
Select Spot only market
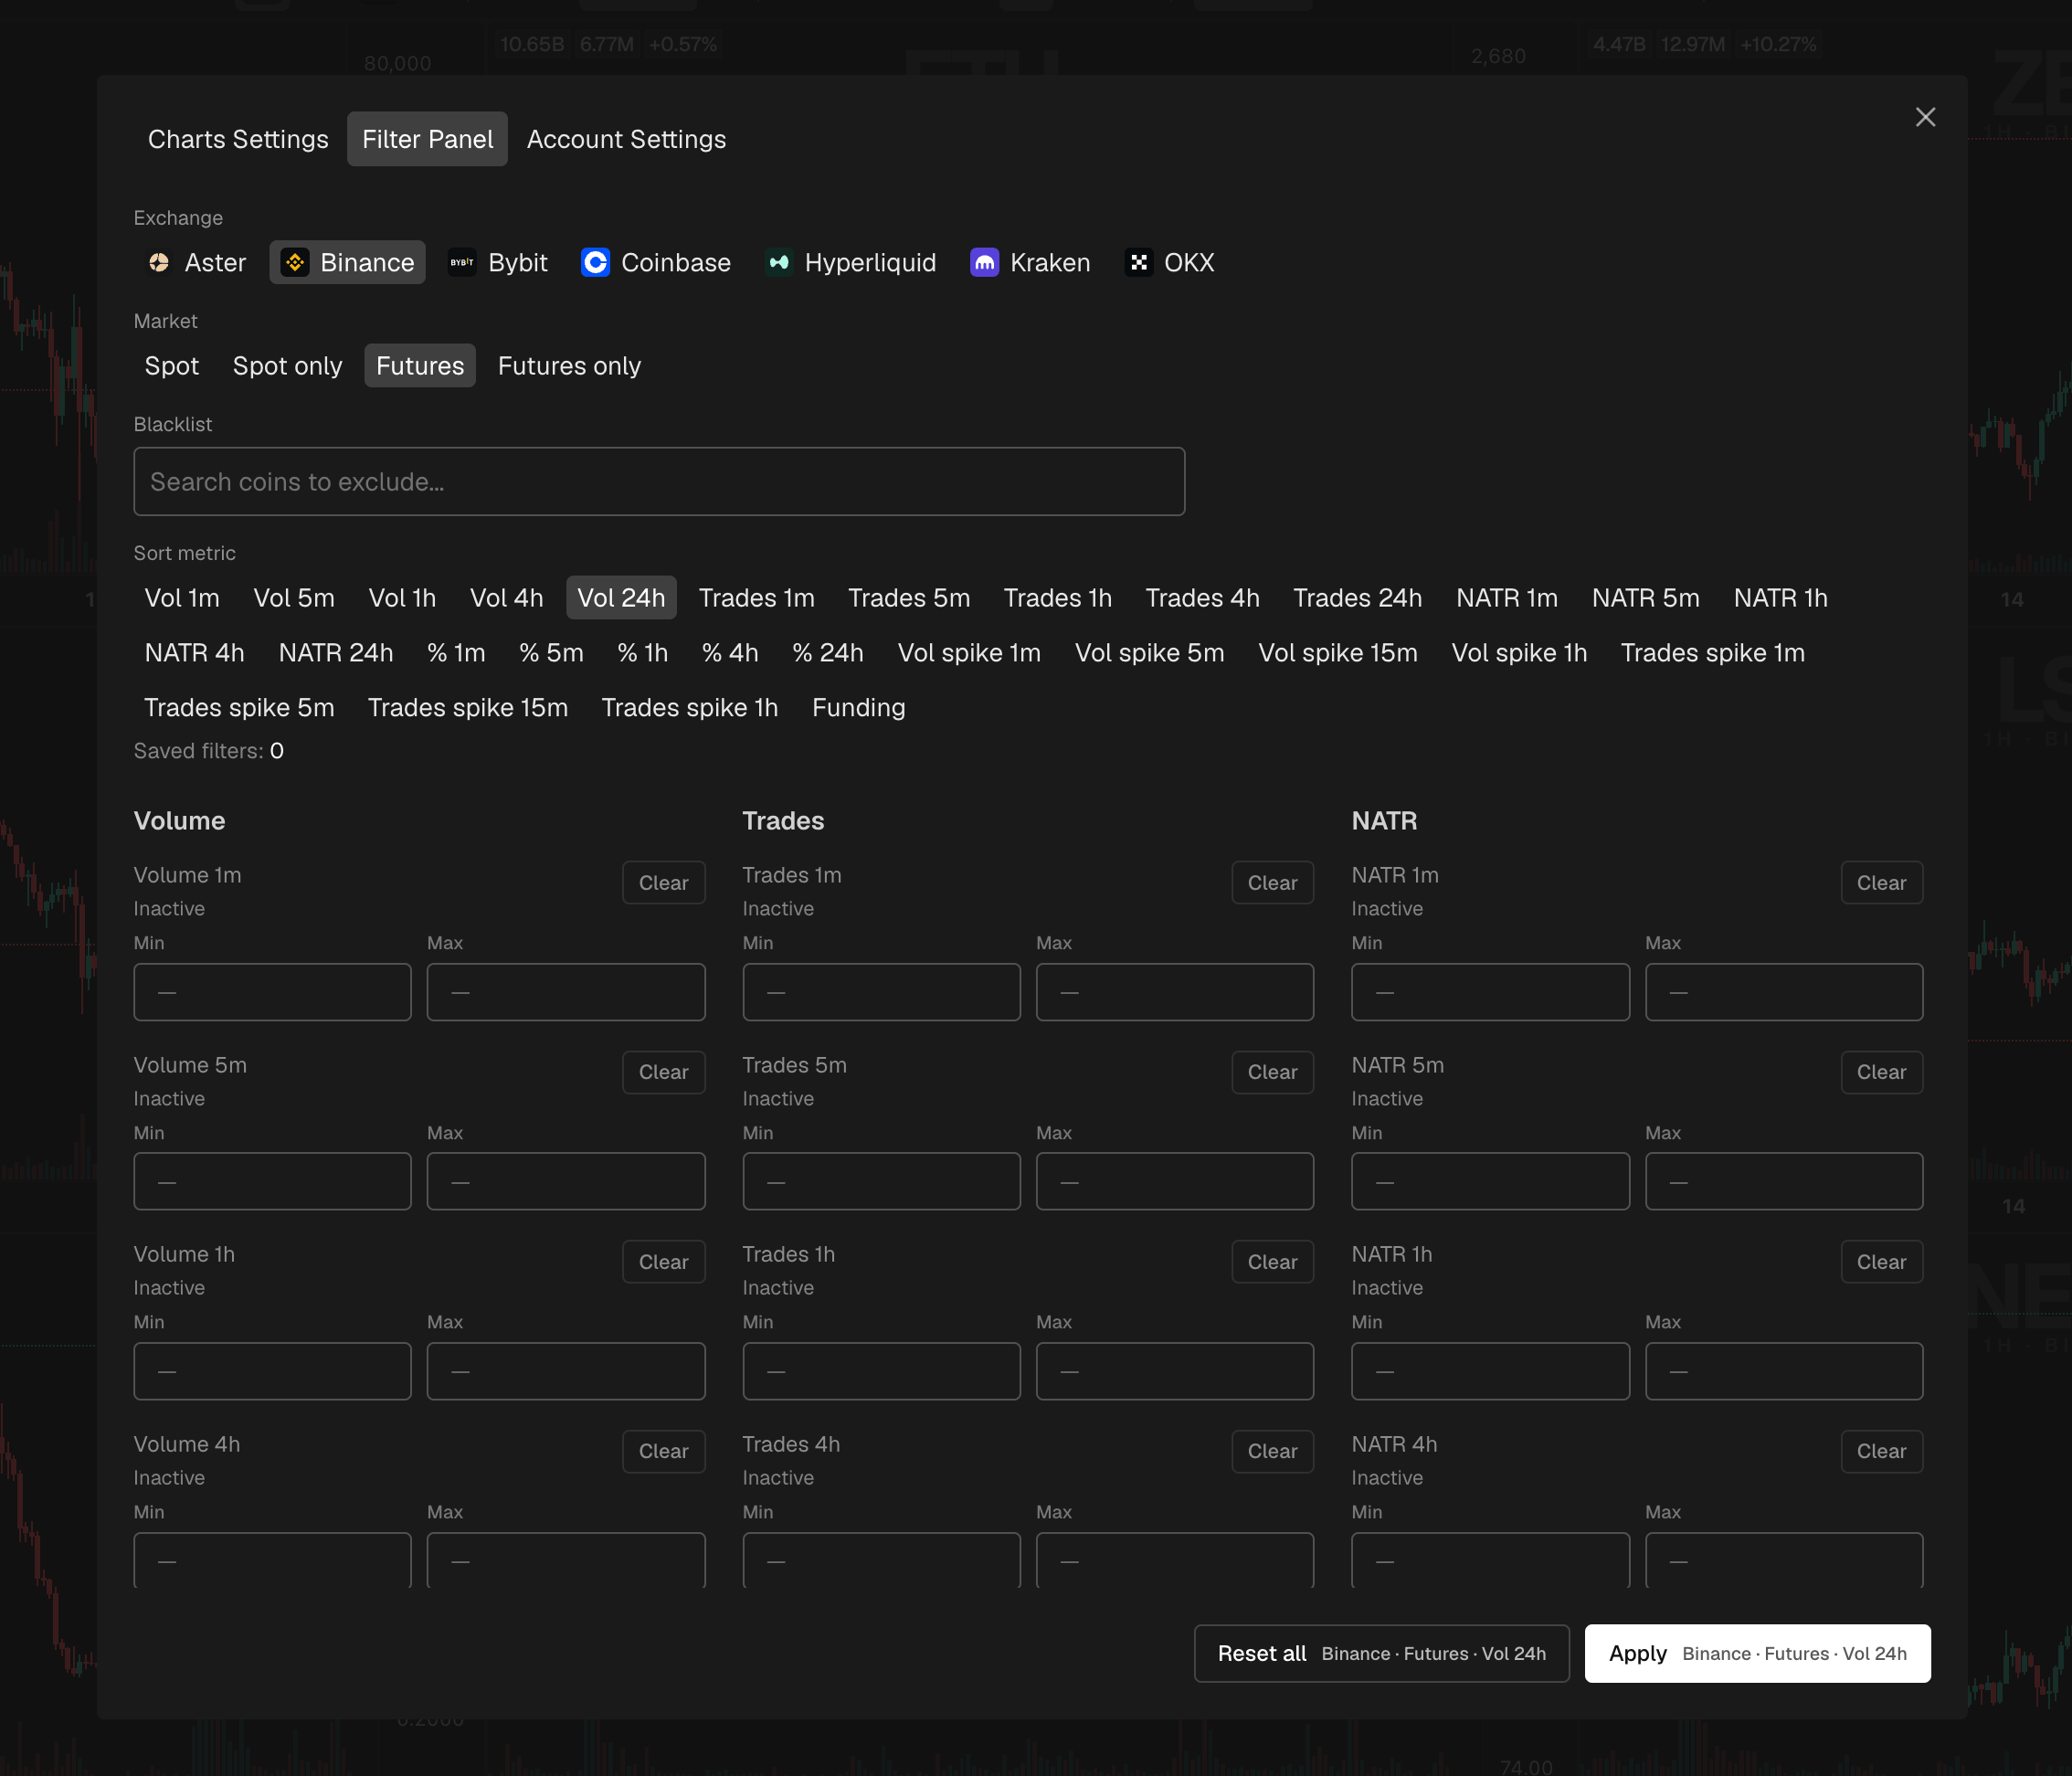288,366
